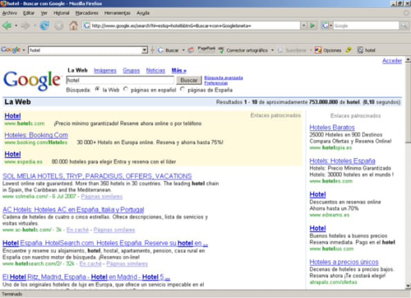
Task: Switch to the Grupos search tab
Action: coord(131,70)
